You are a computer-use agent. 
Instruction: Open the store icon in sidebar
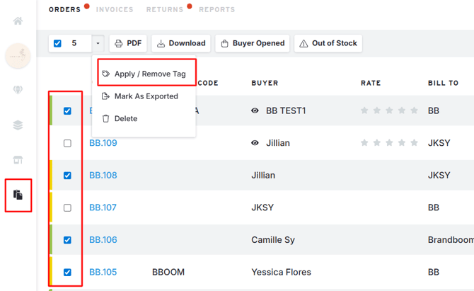point(18,160)
